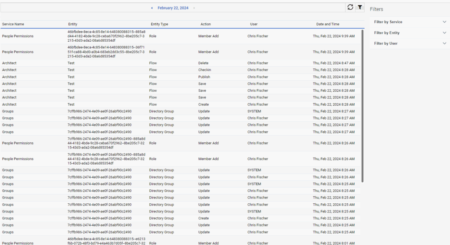Sort by the Entity column header
The height and width of the screenshot is (245, 450).
[x=73, y=24]
